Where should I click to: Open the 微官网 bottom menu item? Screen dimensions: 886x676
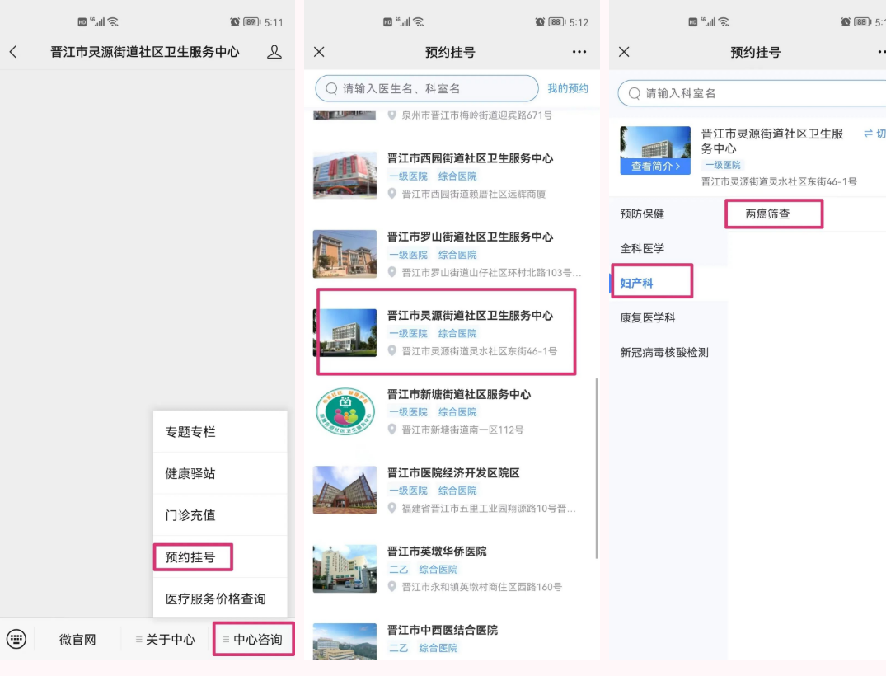click(77, 639)
